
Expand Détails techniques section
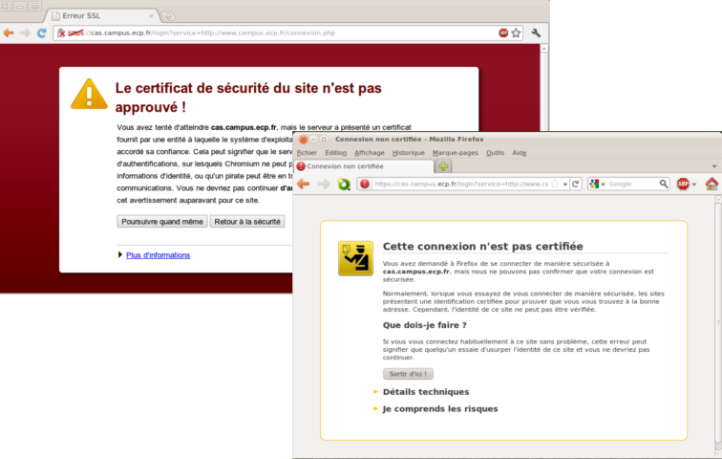[426, 392]
